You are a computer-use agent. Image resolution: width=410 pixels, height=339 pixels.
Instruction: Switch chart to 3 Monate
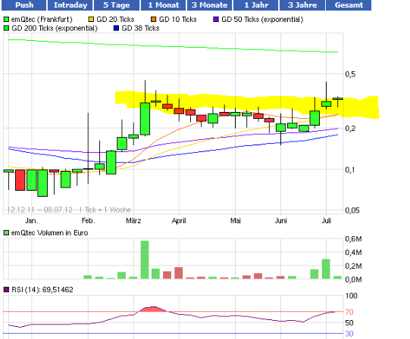click(209, 5)
